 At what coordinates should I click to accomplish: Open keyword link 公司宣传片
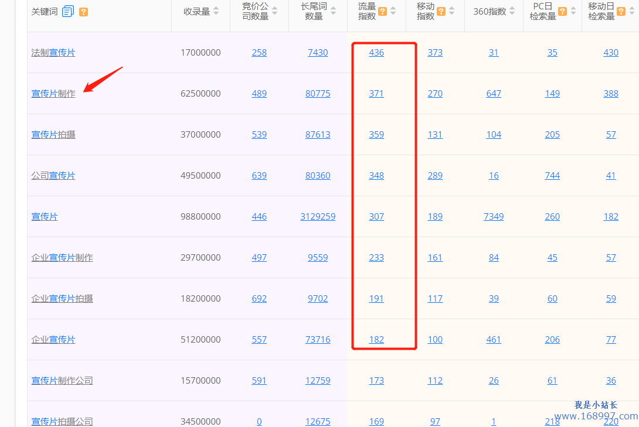coord(53,176)
